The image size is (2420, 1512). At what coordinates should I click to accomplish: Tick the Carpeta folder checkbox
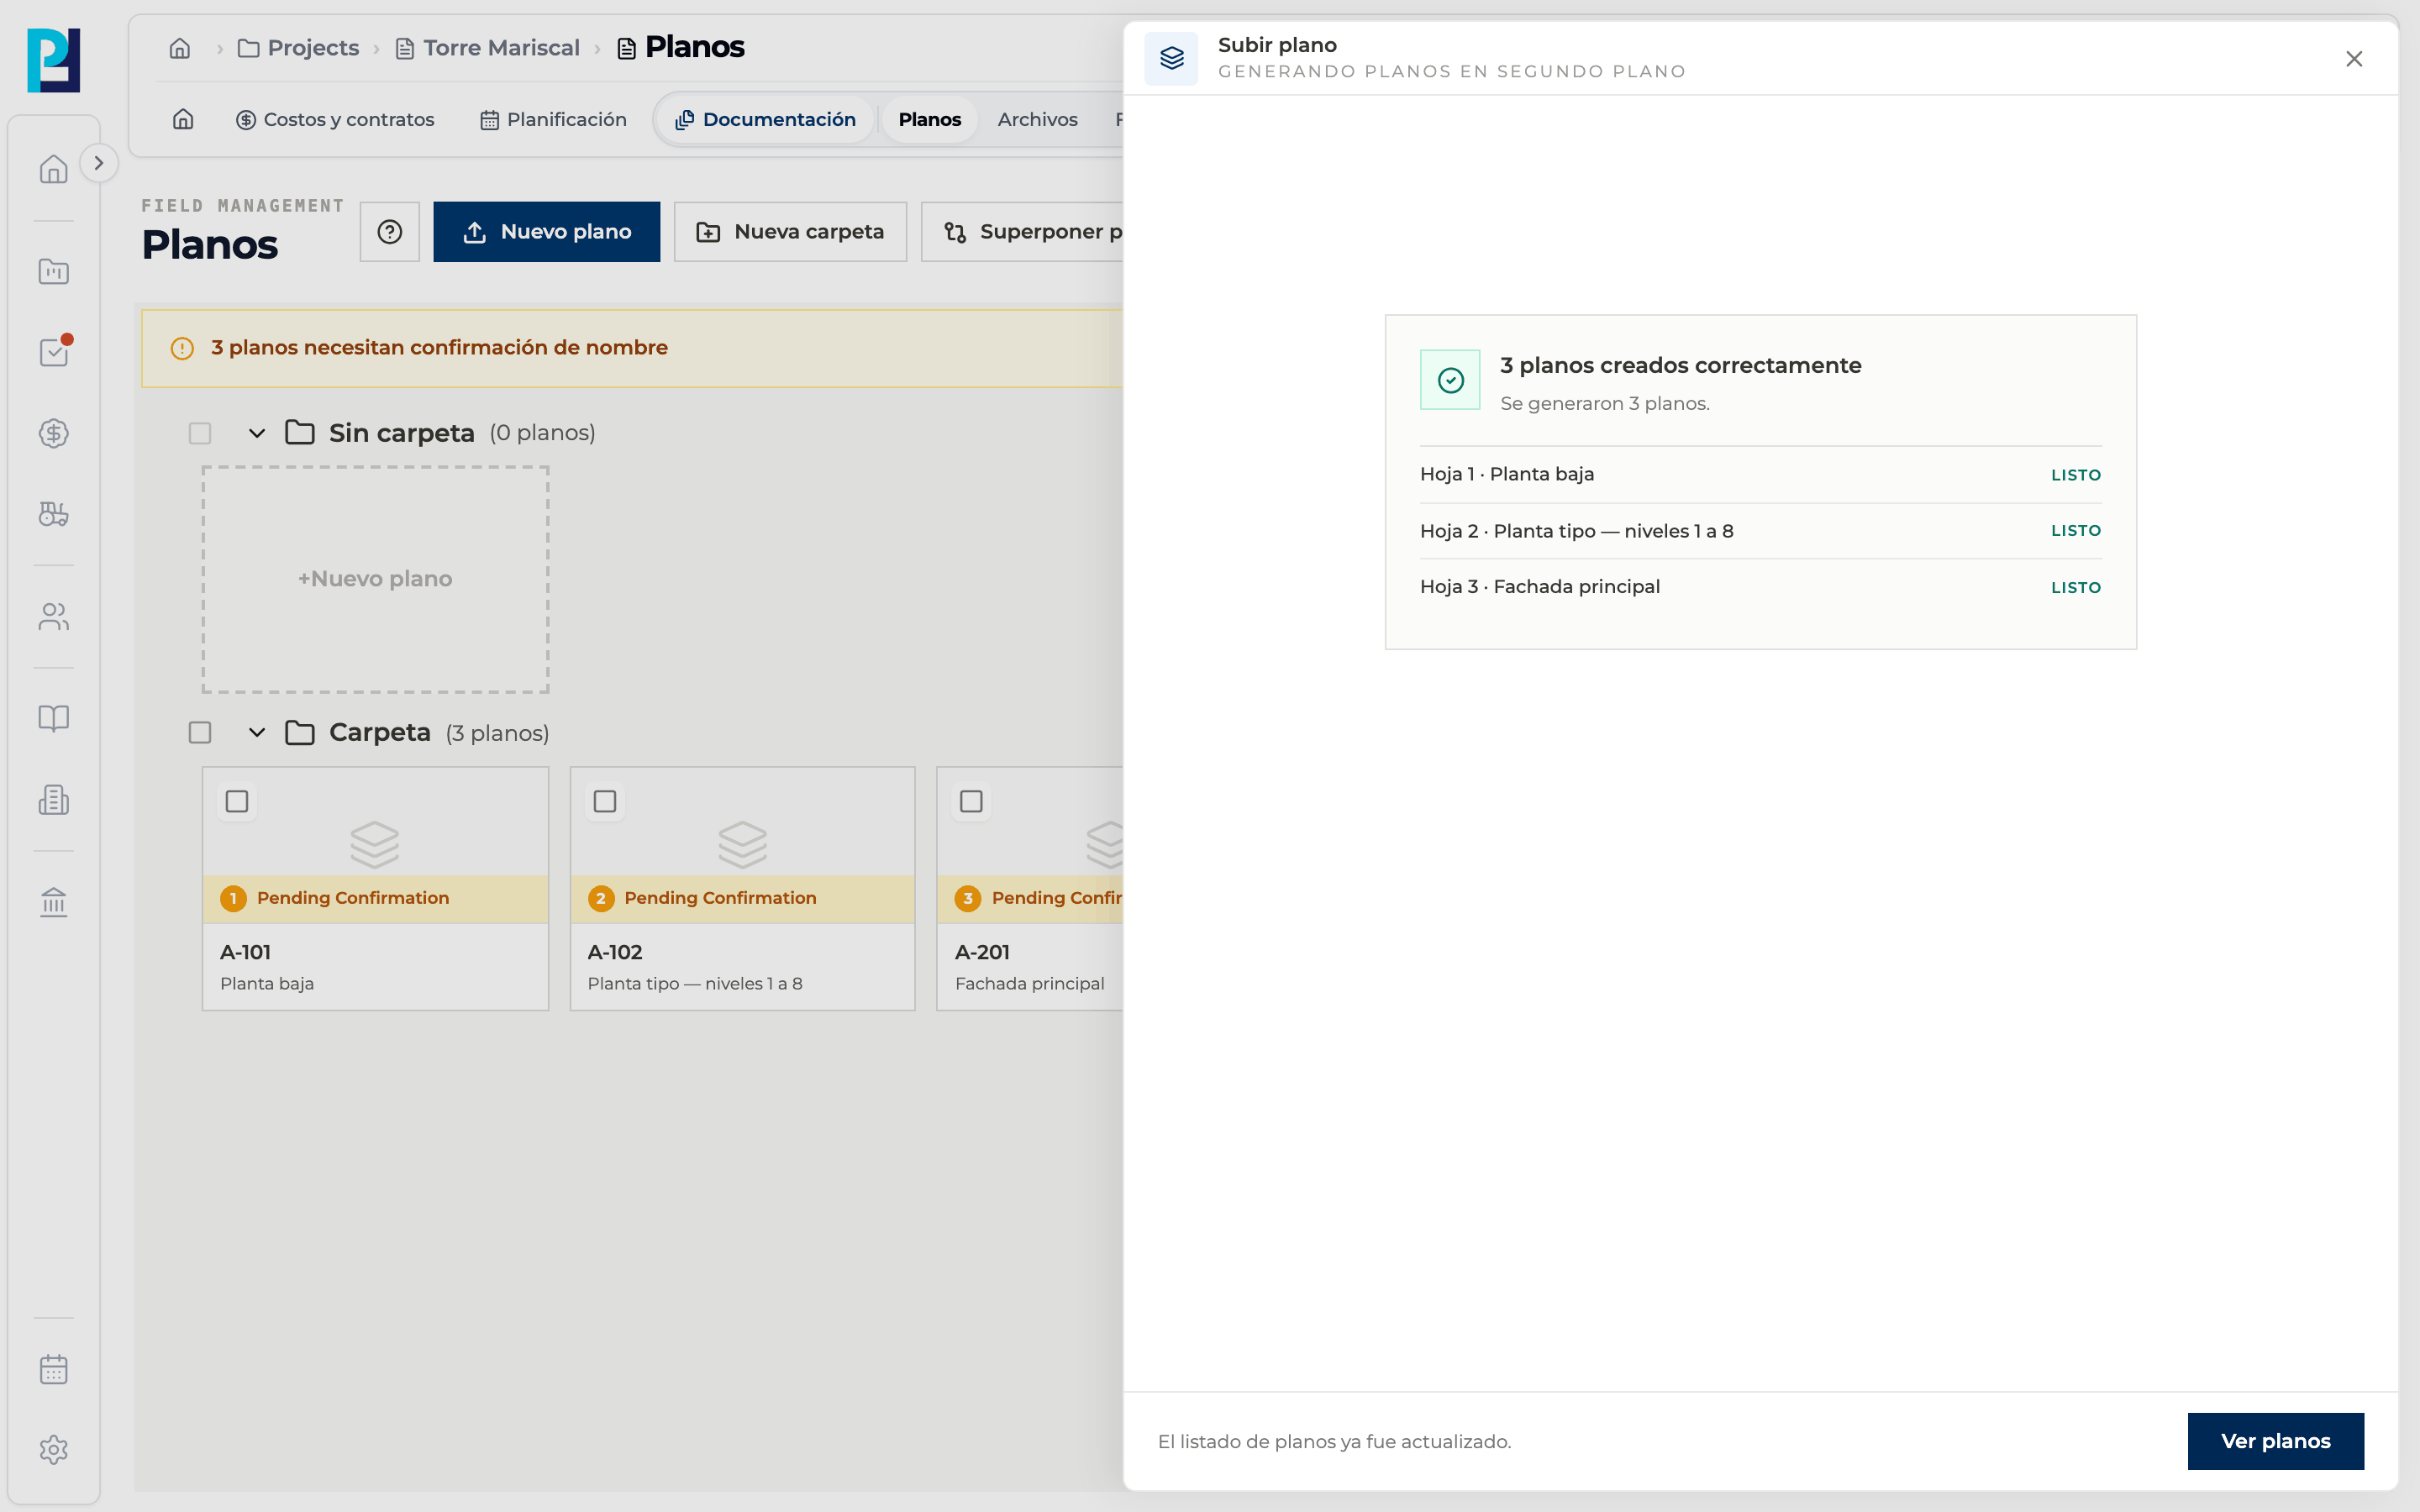[x=200, y=733]
